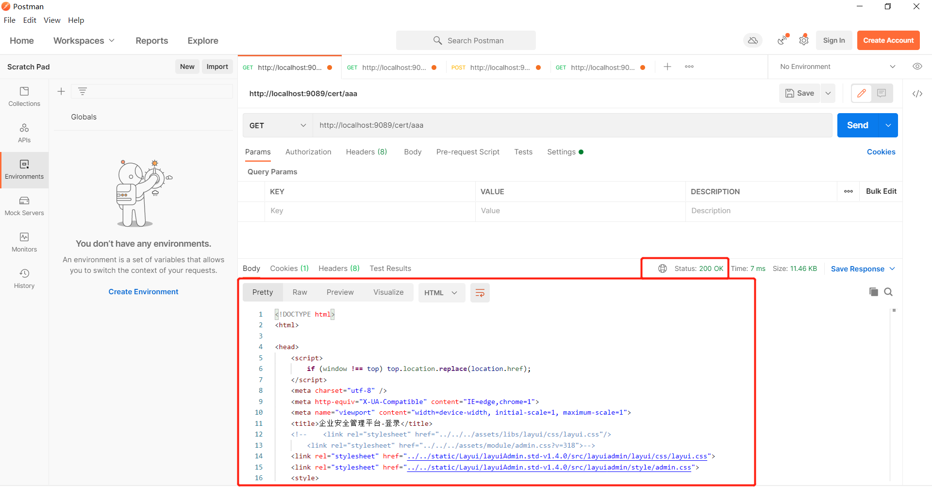932x487 pixels.
Task: Open the Help menu
Action: [76, 20]
